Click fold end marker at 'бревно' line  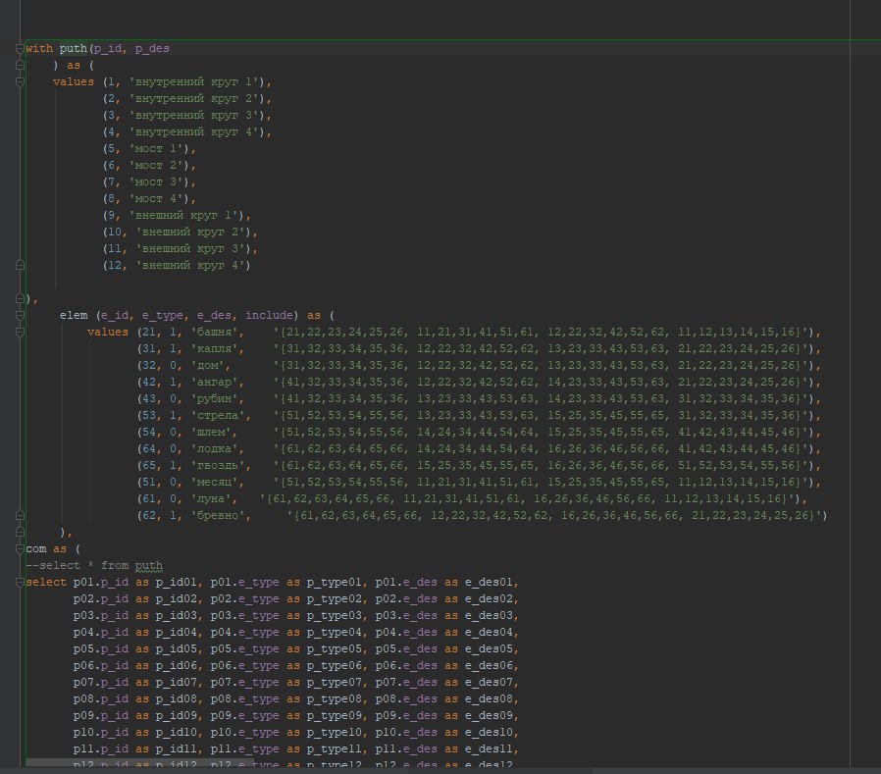tap(20, 516)
